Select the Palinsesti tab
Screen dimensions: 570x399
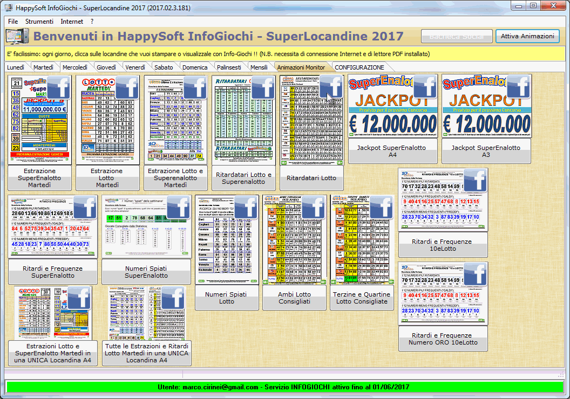pos(229,67)
